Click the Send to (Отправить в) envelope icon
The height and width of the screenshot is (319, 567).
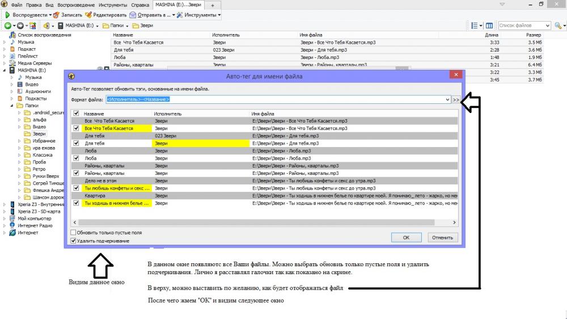[x=133, y=15]
